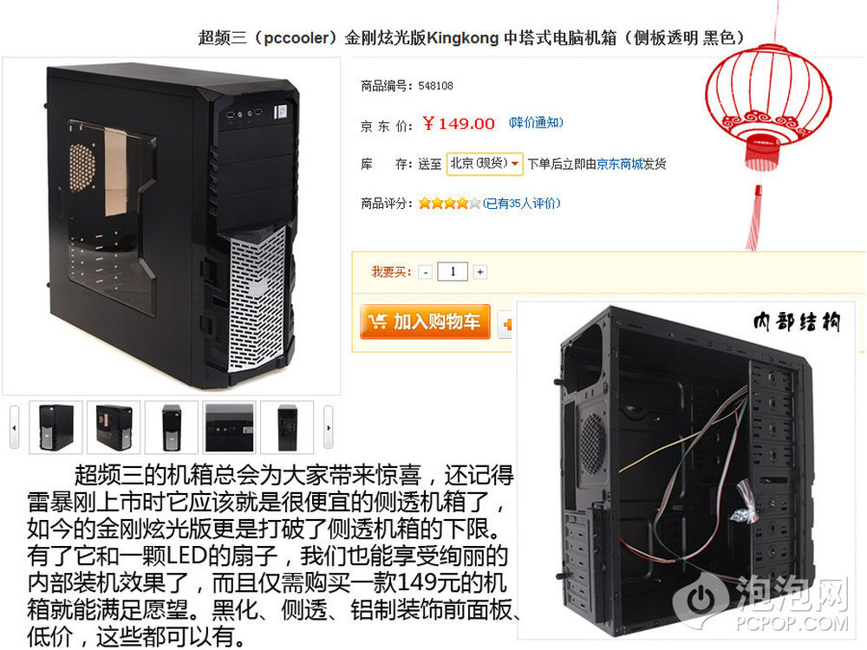Click the 加入购物车 add-to-cart button
The image size is (867, 650).
(425, 322)
